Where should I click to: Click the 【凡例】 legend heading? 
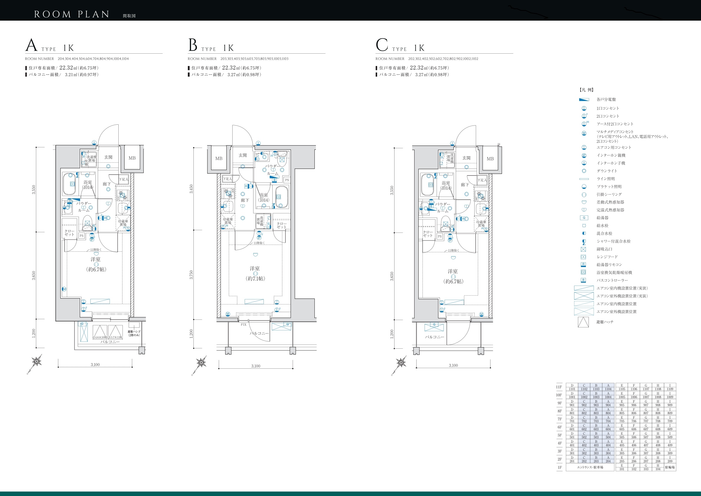586,90
